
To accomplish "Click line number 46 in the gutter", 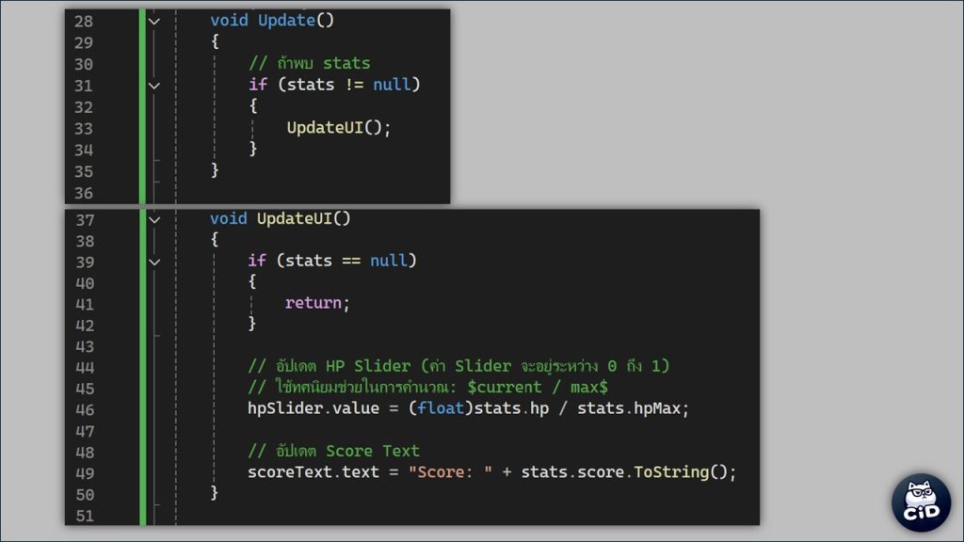I will [x=84, y=410].
